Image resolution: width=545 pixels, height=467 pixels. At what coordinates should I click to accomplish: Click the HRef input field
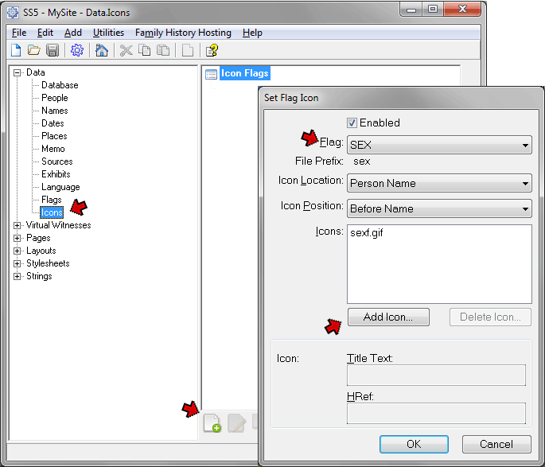436,413
